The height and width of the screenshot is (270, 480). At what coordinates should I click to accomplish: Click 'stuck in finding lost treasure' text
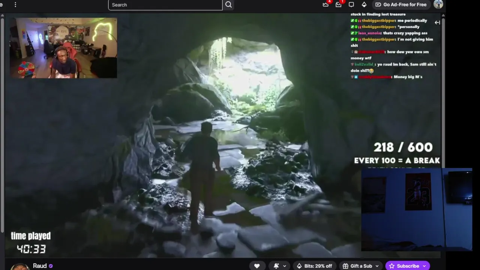pyautogui.click(x=378, y=14)
